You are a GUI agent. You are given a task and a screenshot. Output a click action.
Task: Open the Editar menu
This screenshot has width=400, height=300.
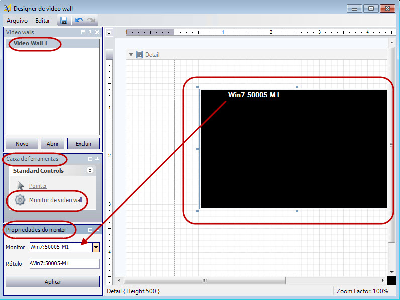coord(42,21)
